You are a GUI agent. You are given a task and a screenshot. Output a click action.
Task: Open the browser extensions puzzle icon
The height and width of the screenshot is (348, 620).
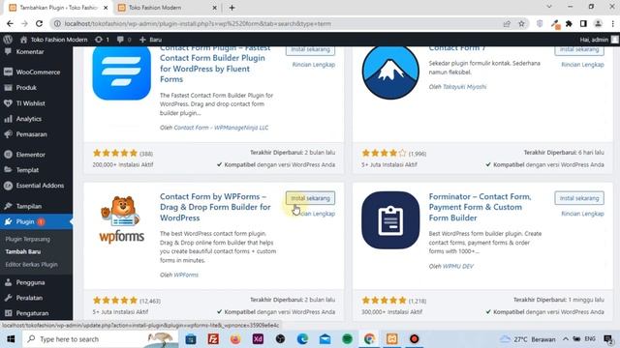[569, 23]
